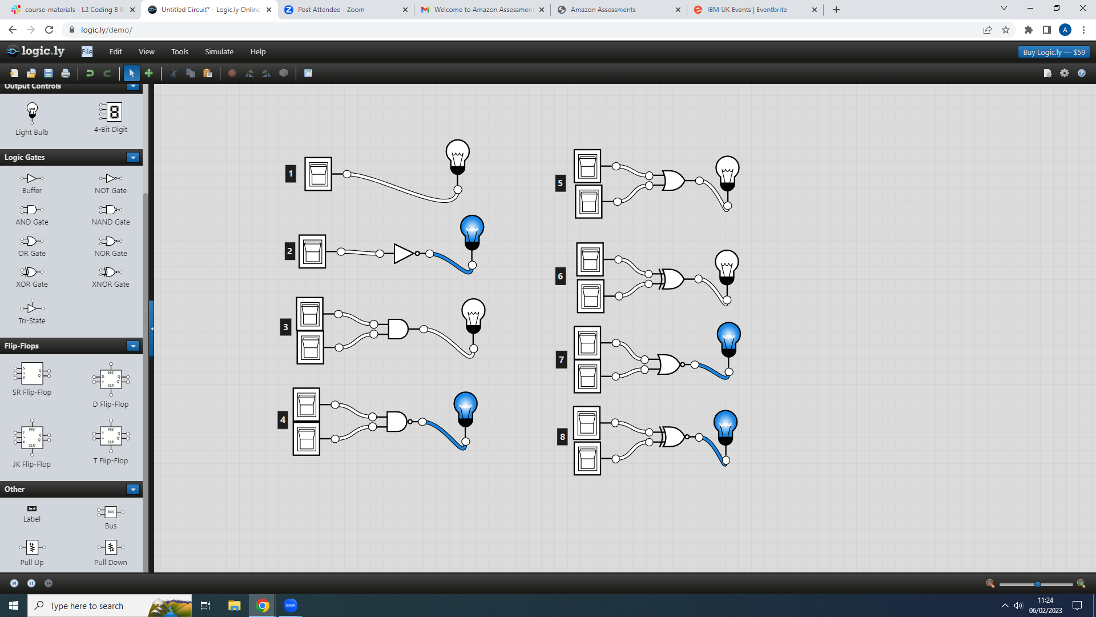Click the save document toolbar icon
The height and width of the screenshot is (617, 1096).
point(49,73)
